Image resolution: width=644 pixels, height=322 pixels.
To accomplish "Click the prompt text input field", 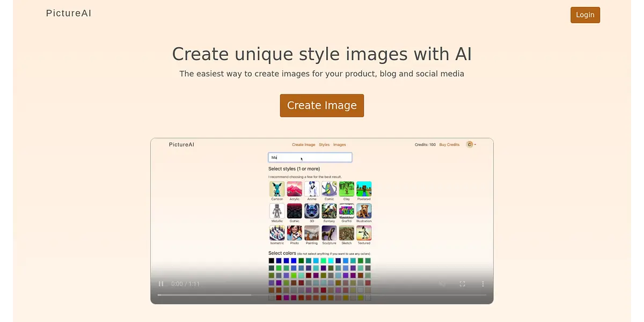I will 310,157.
